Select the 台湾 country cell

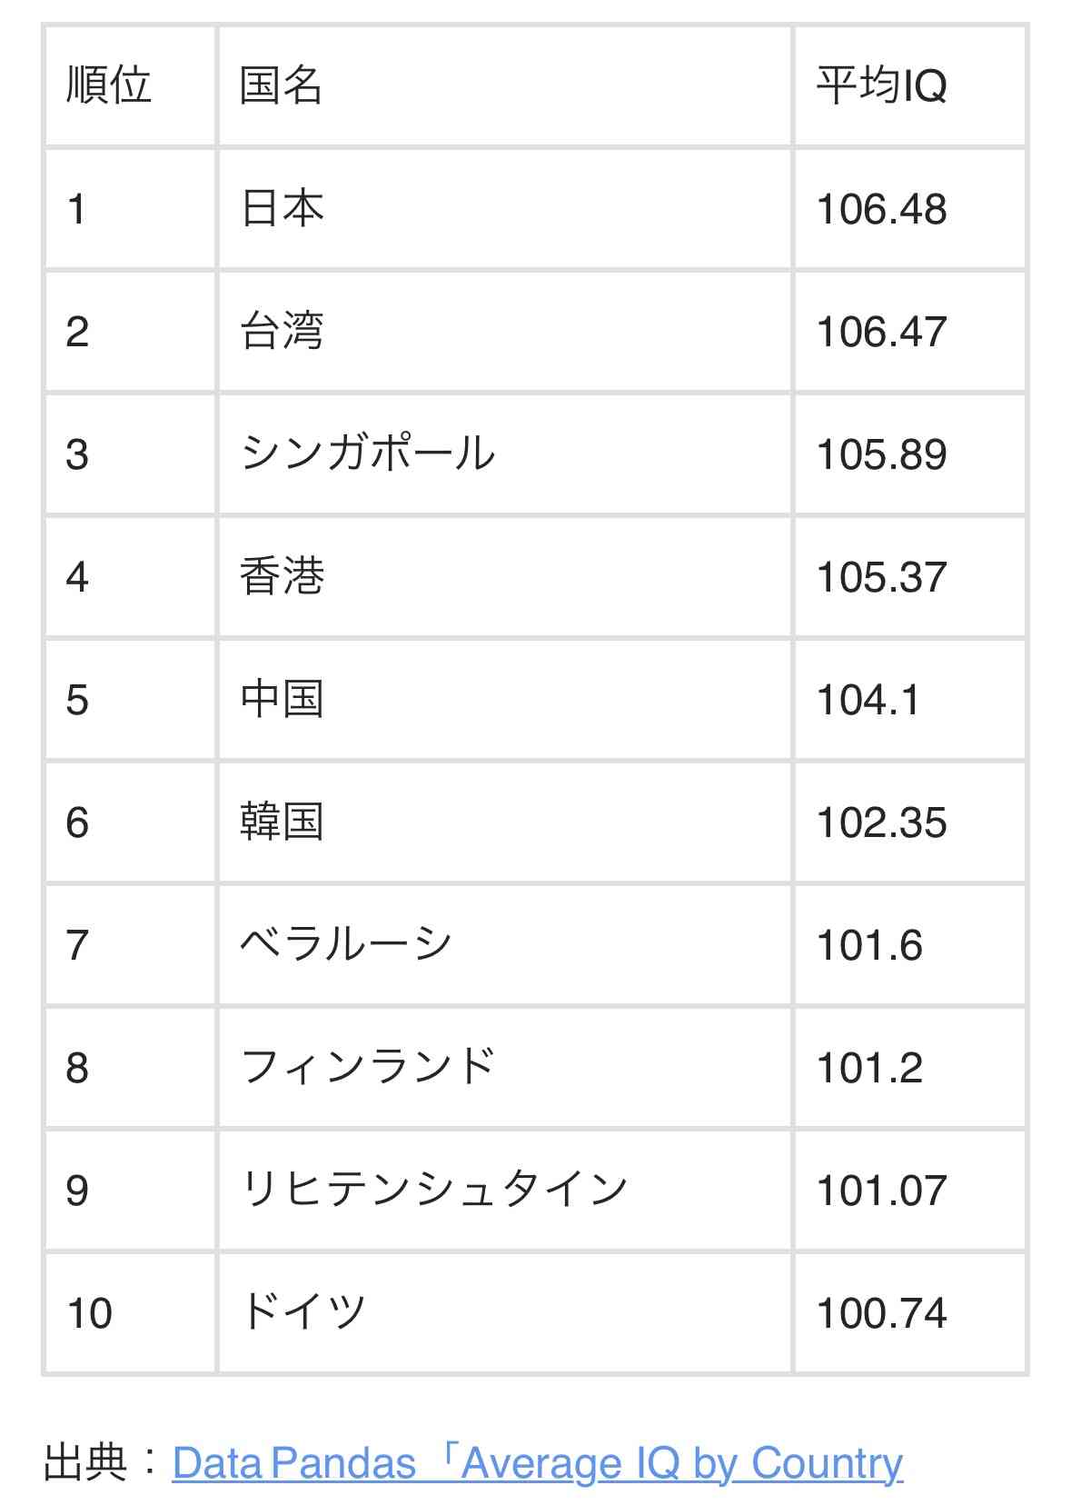click(283, 331)
